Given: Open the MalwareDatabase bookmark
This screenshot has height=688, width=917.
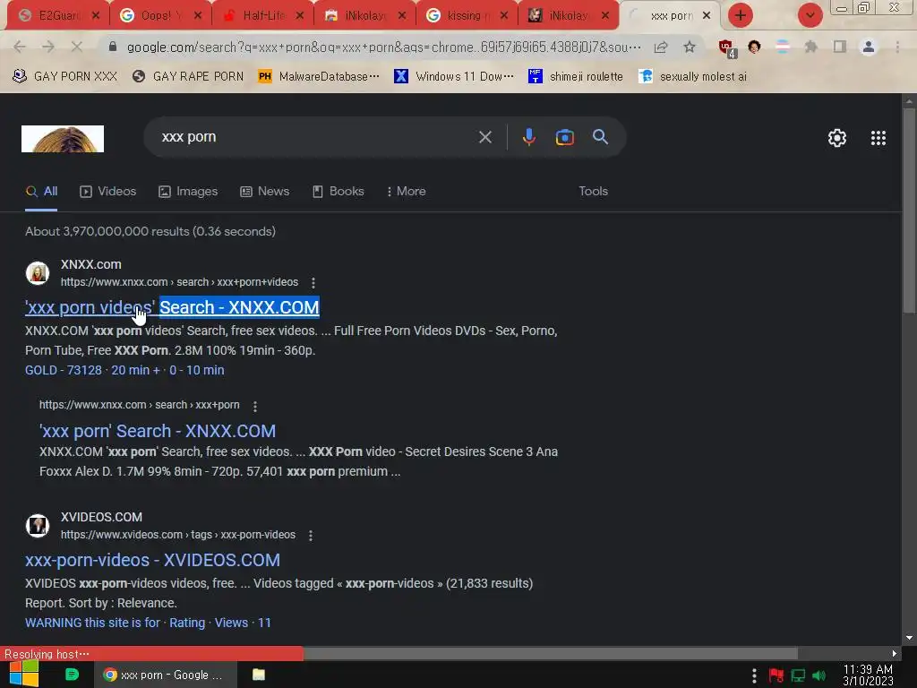Looking at the screenshot, I should [319, 76].
